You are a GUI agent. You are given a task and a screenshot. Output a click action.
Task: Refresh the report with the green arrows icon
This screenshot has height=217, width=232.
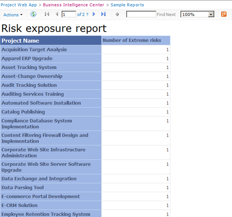33,14
